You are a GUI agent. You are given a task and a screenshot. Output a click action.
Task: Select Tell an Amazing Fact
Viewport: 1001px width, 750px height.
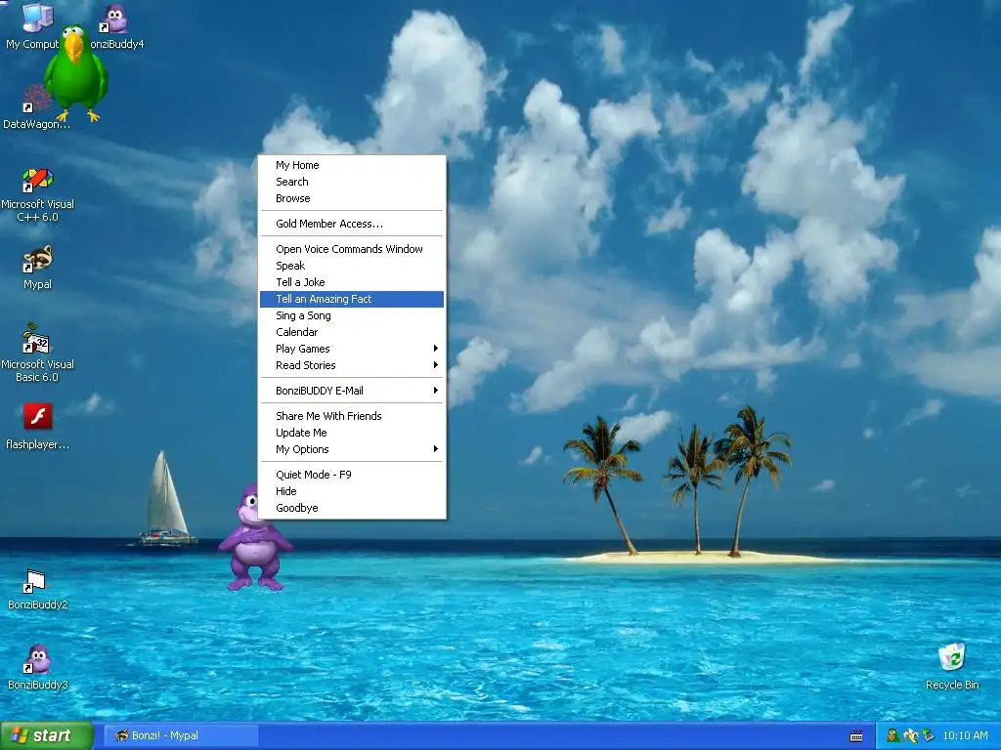(352, 299)
